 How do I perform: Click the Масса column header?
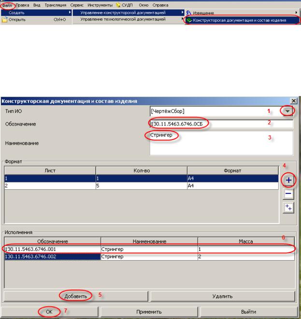pos(246,241)
